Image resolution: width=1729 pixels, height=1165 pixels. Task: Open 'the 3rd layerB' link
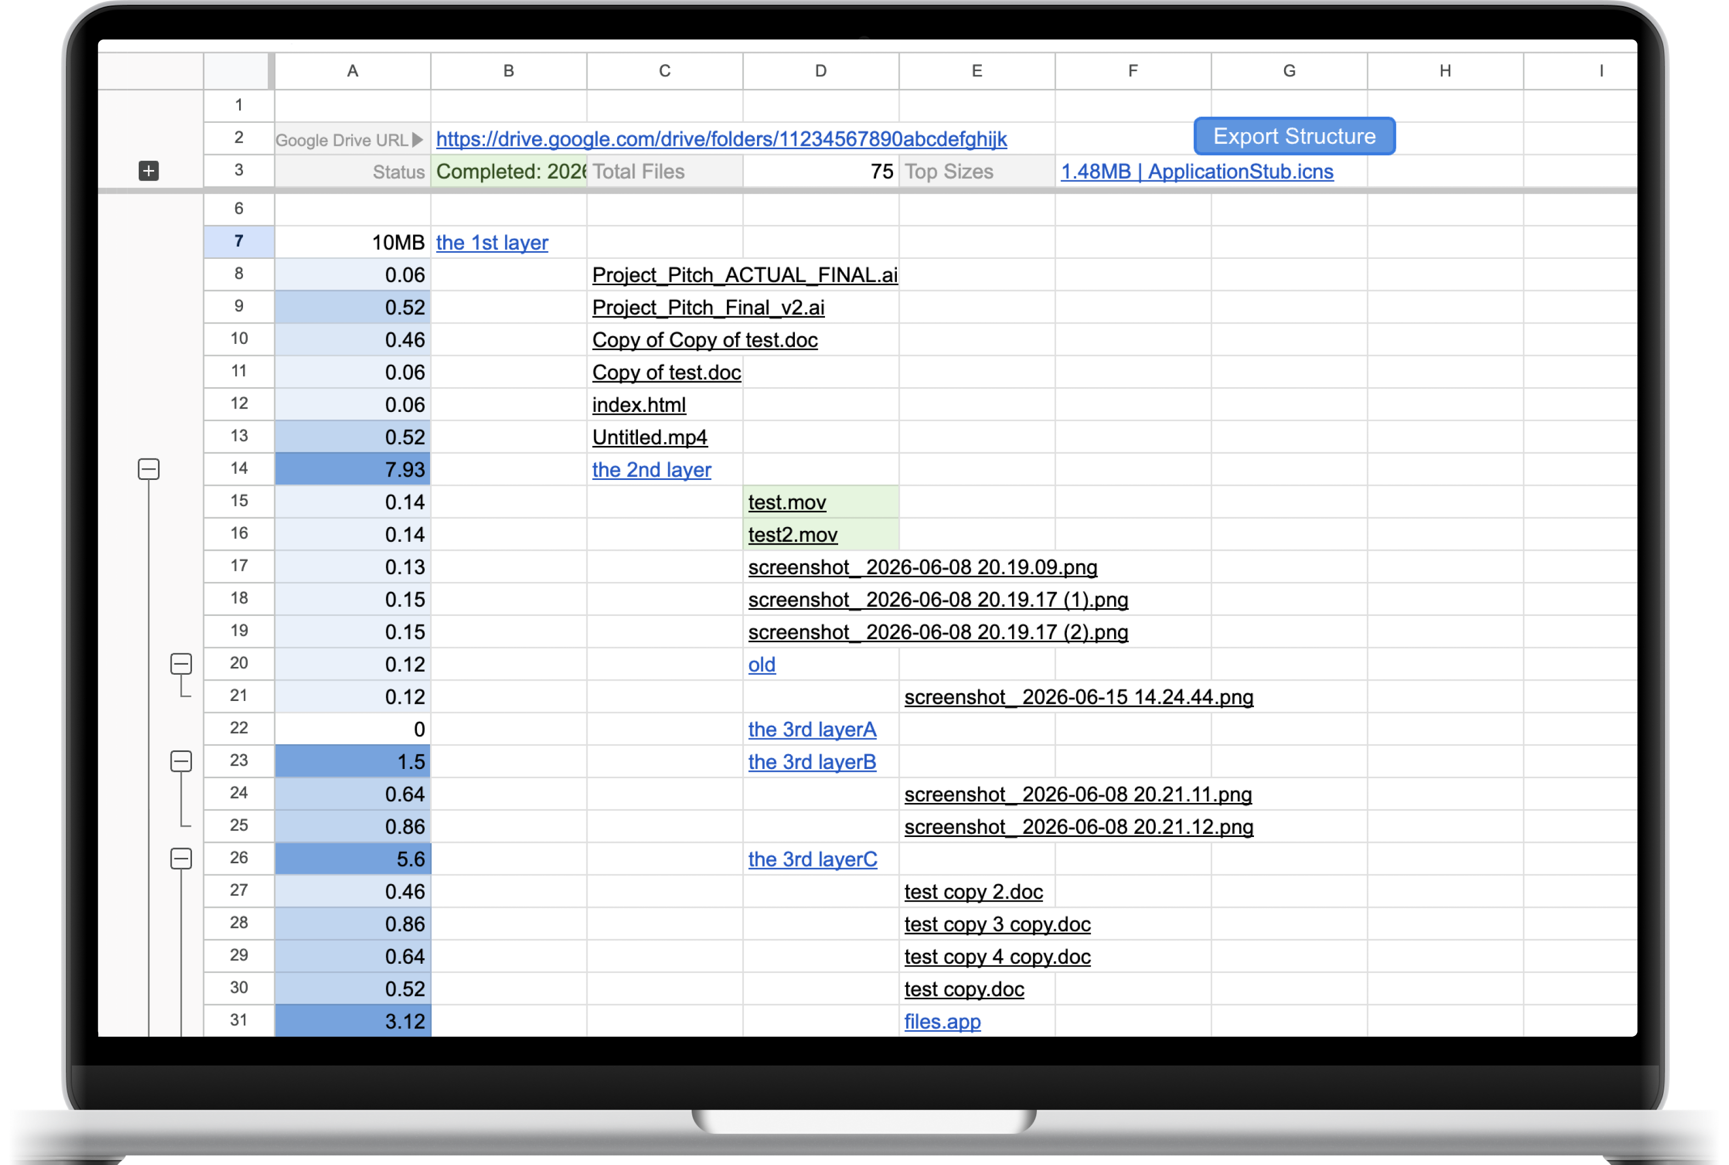tap(812, 761)
